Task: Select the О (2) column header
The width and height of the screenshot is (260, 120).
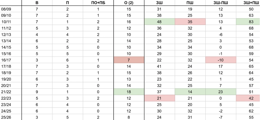Action: tap(129, 3)
